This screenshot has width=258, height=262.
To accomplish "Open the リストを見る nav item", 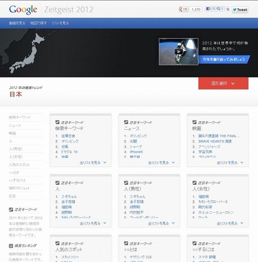I will (x=60, y=23).
